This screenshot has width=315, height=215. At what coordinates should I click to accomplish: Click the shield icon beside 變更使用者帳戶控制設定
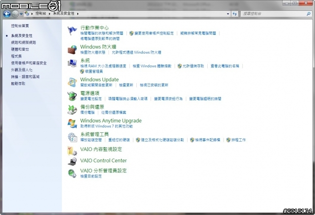pos(131,33)
